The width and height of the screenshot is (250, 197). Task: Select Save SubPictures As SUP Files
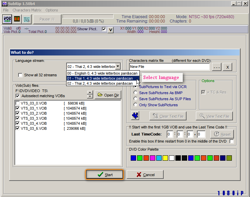click(x=135, y=99)
